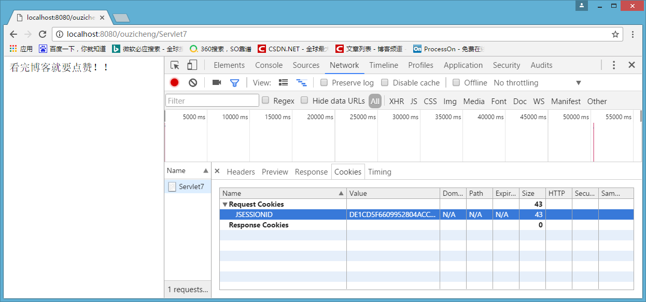This screenshot has width=646, height=302.
Task: Open the ProcessOn bookmark
Action: tap(449, 49)
